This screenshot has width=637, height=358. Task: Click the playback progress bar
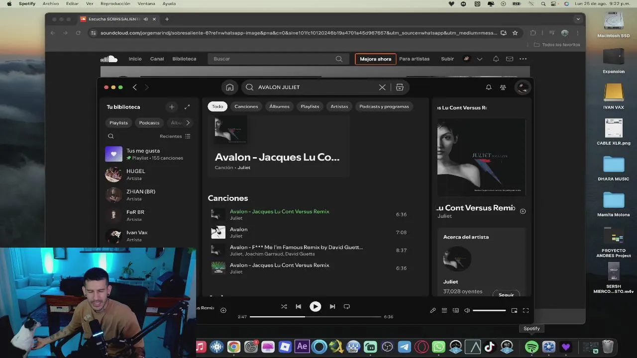[315, 317]
